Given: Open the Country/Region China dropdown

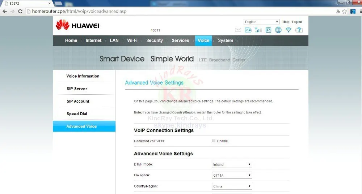Looking at the screenshot, I should pos(232,186).
